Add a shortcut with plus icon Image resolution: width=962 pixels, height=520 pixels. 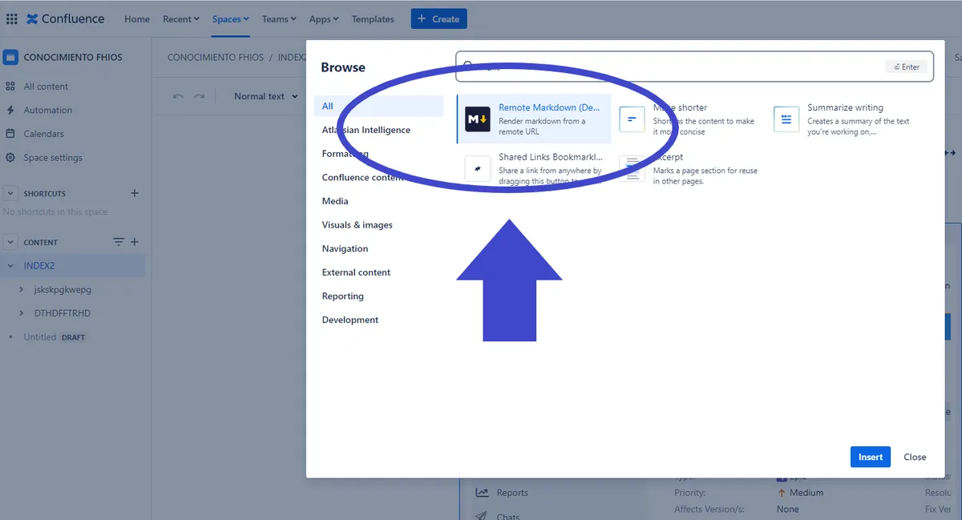click(135, 193)
